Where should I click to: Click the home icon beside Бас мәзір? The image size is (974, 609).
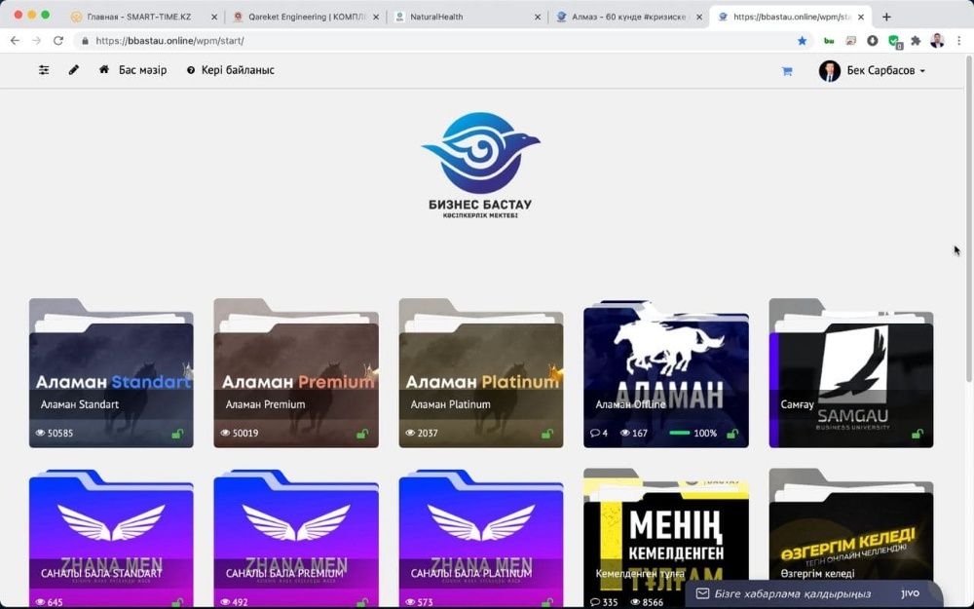104,69
